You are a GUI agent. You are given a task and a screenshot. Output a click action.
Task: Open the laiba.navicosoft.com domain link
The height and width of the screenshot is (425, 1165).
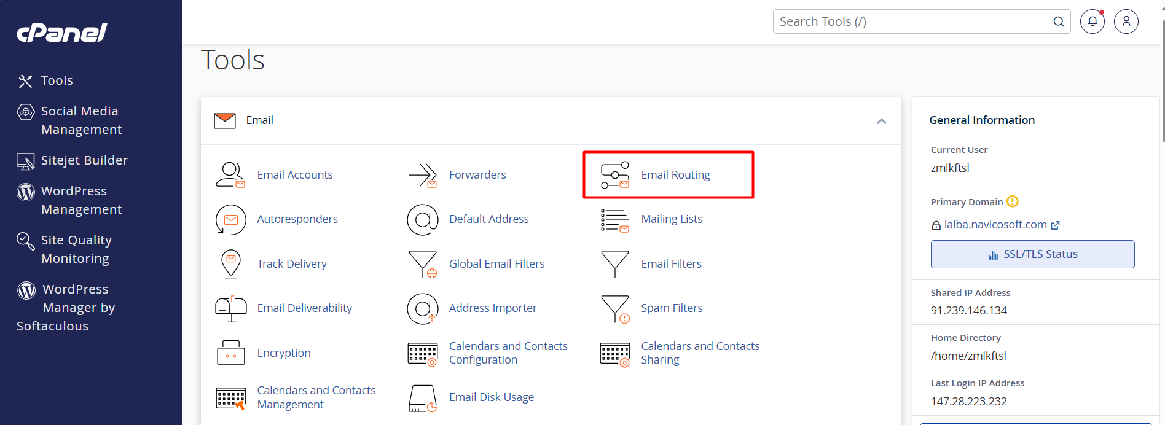pos(995,225)
